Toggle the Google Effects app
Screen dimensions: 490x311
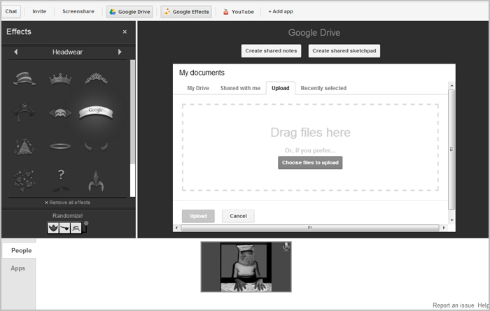pos(186,12)
